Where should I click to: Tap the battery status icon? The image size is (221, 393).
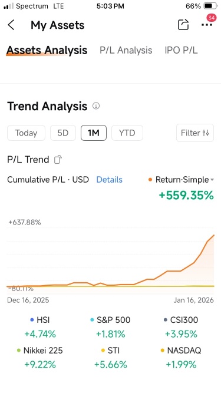click(x=210, y=6)
